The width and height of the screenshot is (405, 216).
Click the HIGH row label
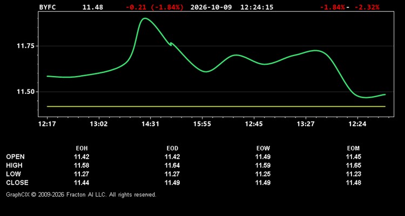point(14,165)
